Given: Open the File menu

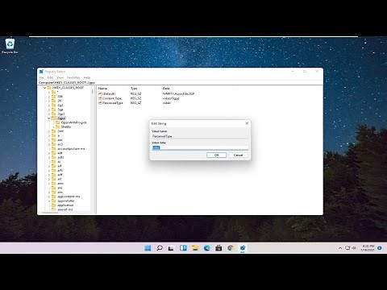Looking at the screenshot, I should coord(41,77).
